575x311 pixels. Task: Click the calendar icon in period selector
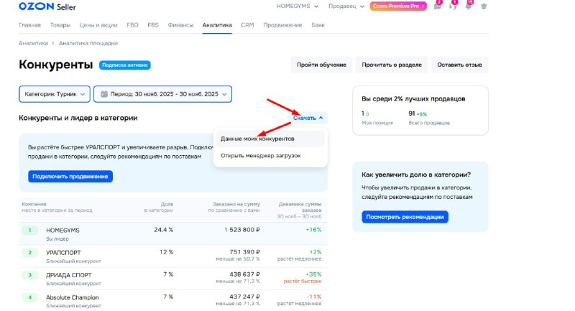coord(105,94)
